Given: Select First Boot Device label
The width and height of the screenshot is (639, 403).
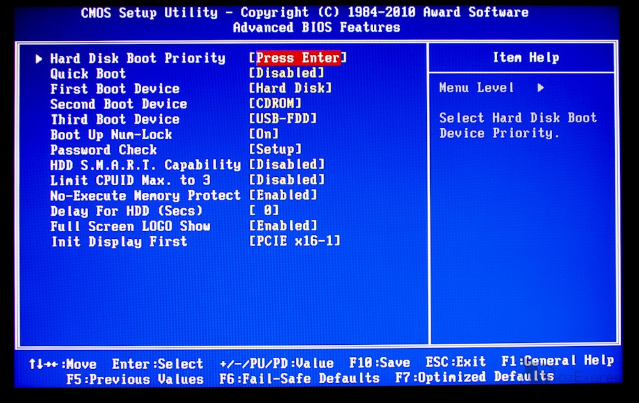Looking at the screenshot, I should coord(115,89).
